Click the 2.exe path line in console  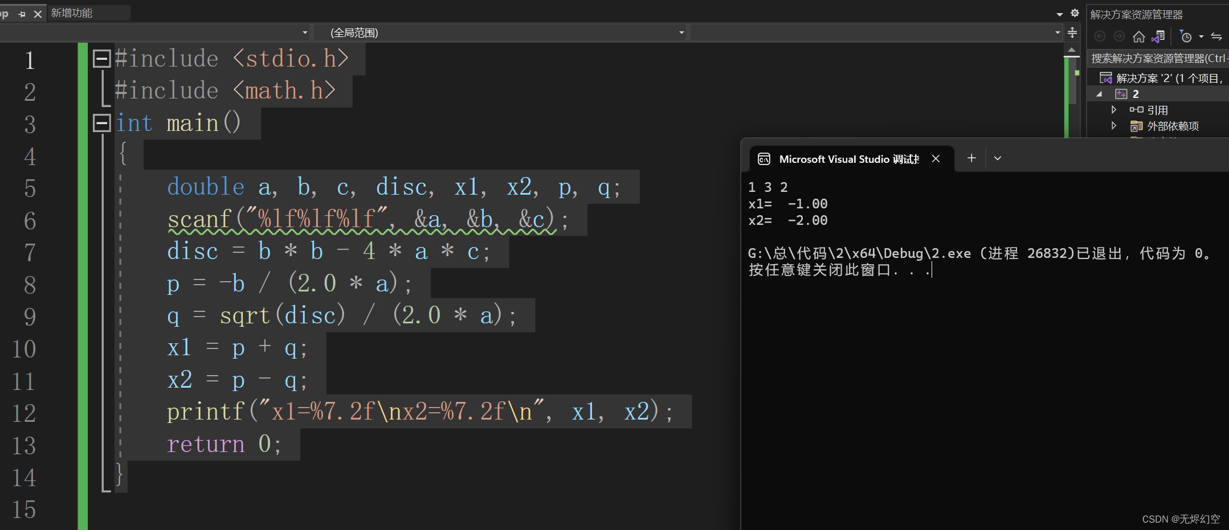[x=980, y=253]
